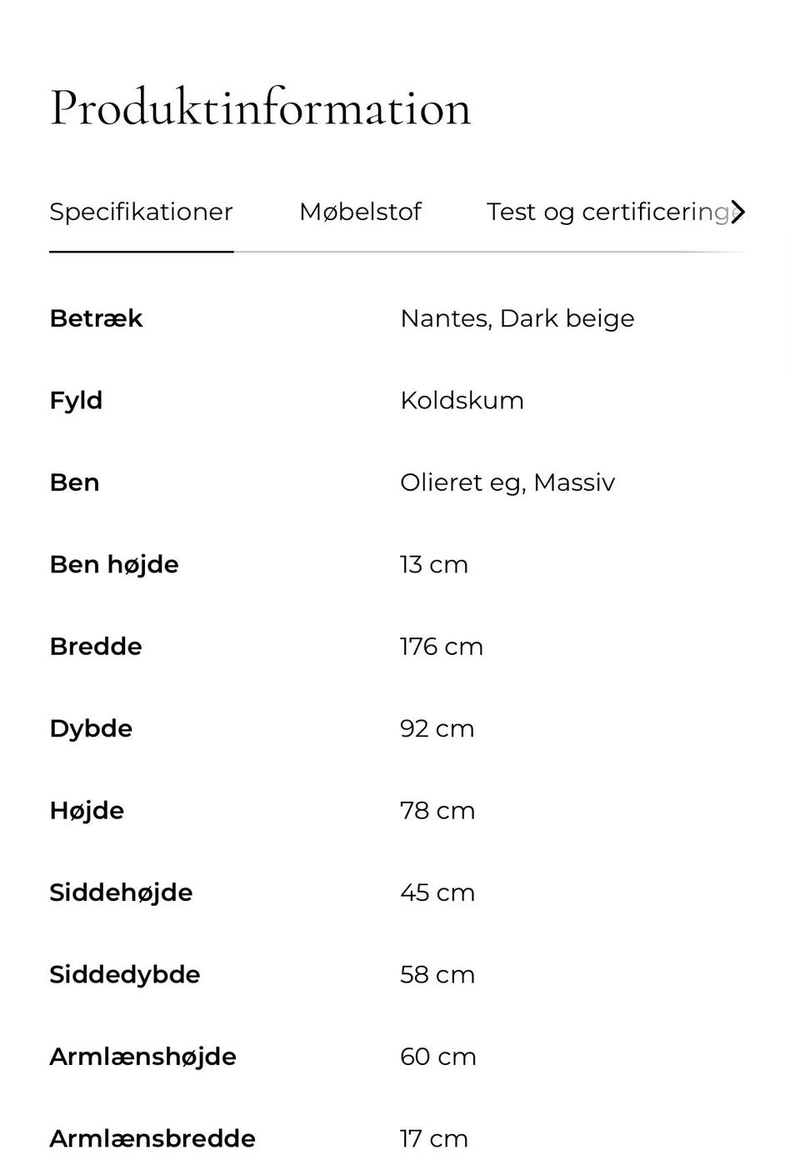Click the 176 cm width value
The image size is (800, 1175).
click(441, 647)
